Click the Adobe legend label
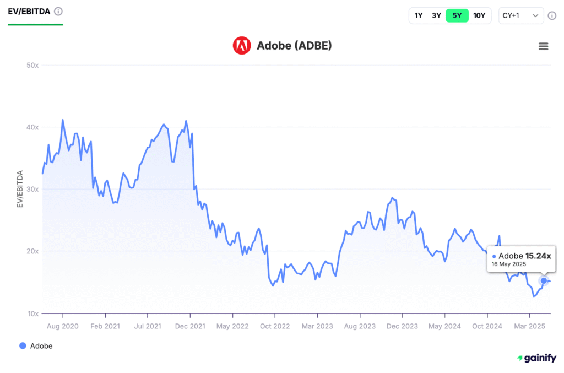Screen dimensions: 564x373 [41, 346]
